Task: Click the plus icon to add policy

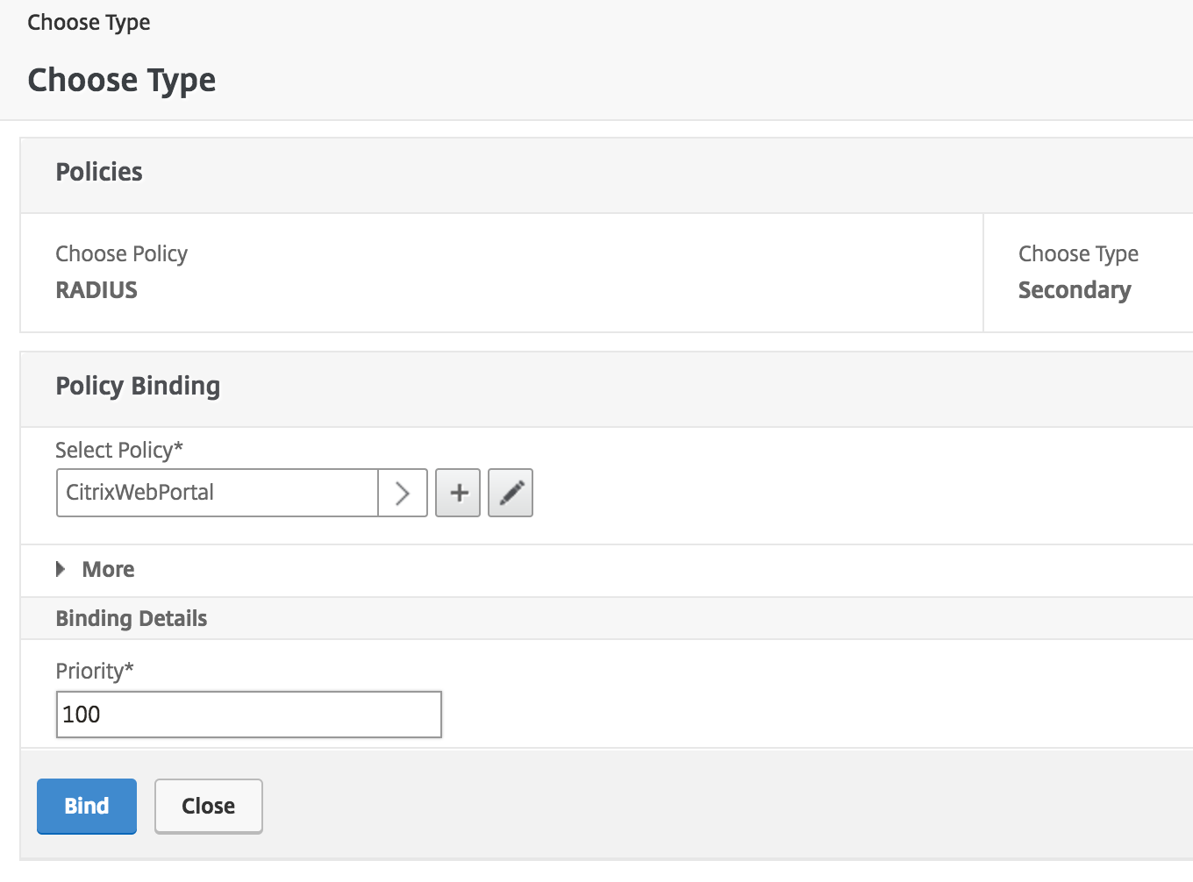Action: (x=458, y=493)
